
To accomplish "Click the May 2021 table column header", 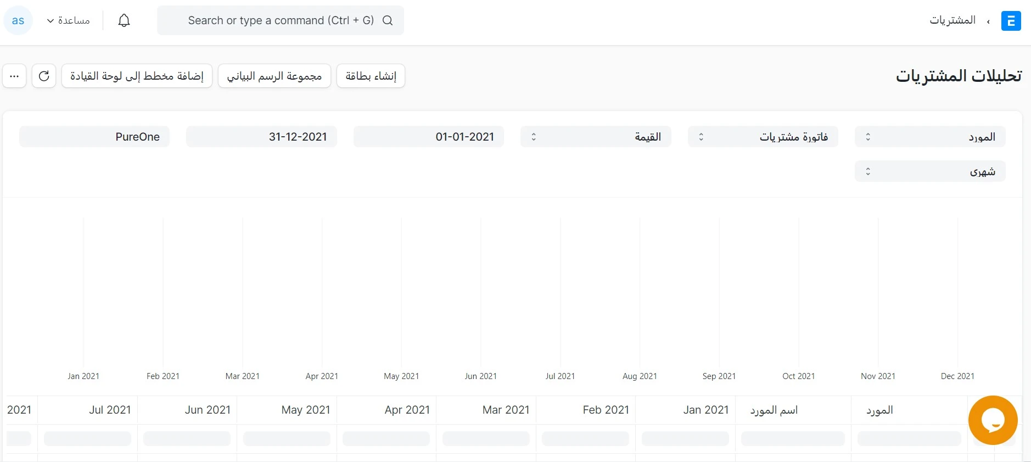I will coord(287,410).
